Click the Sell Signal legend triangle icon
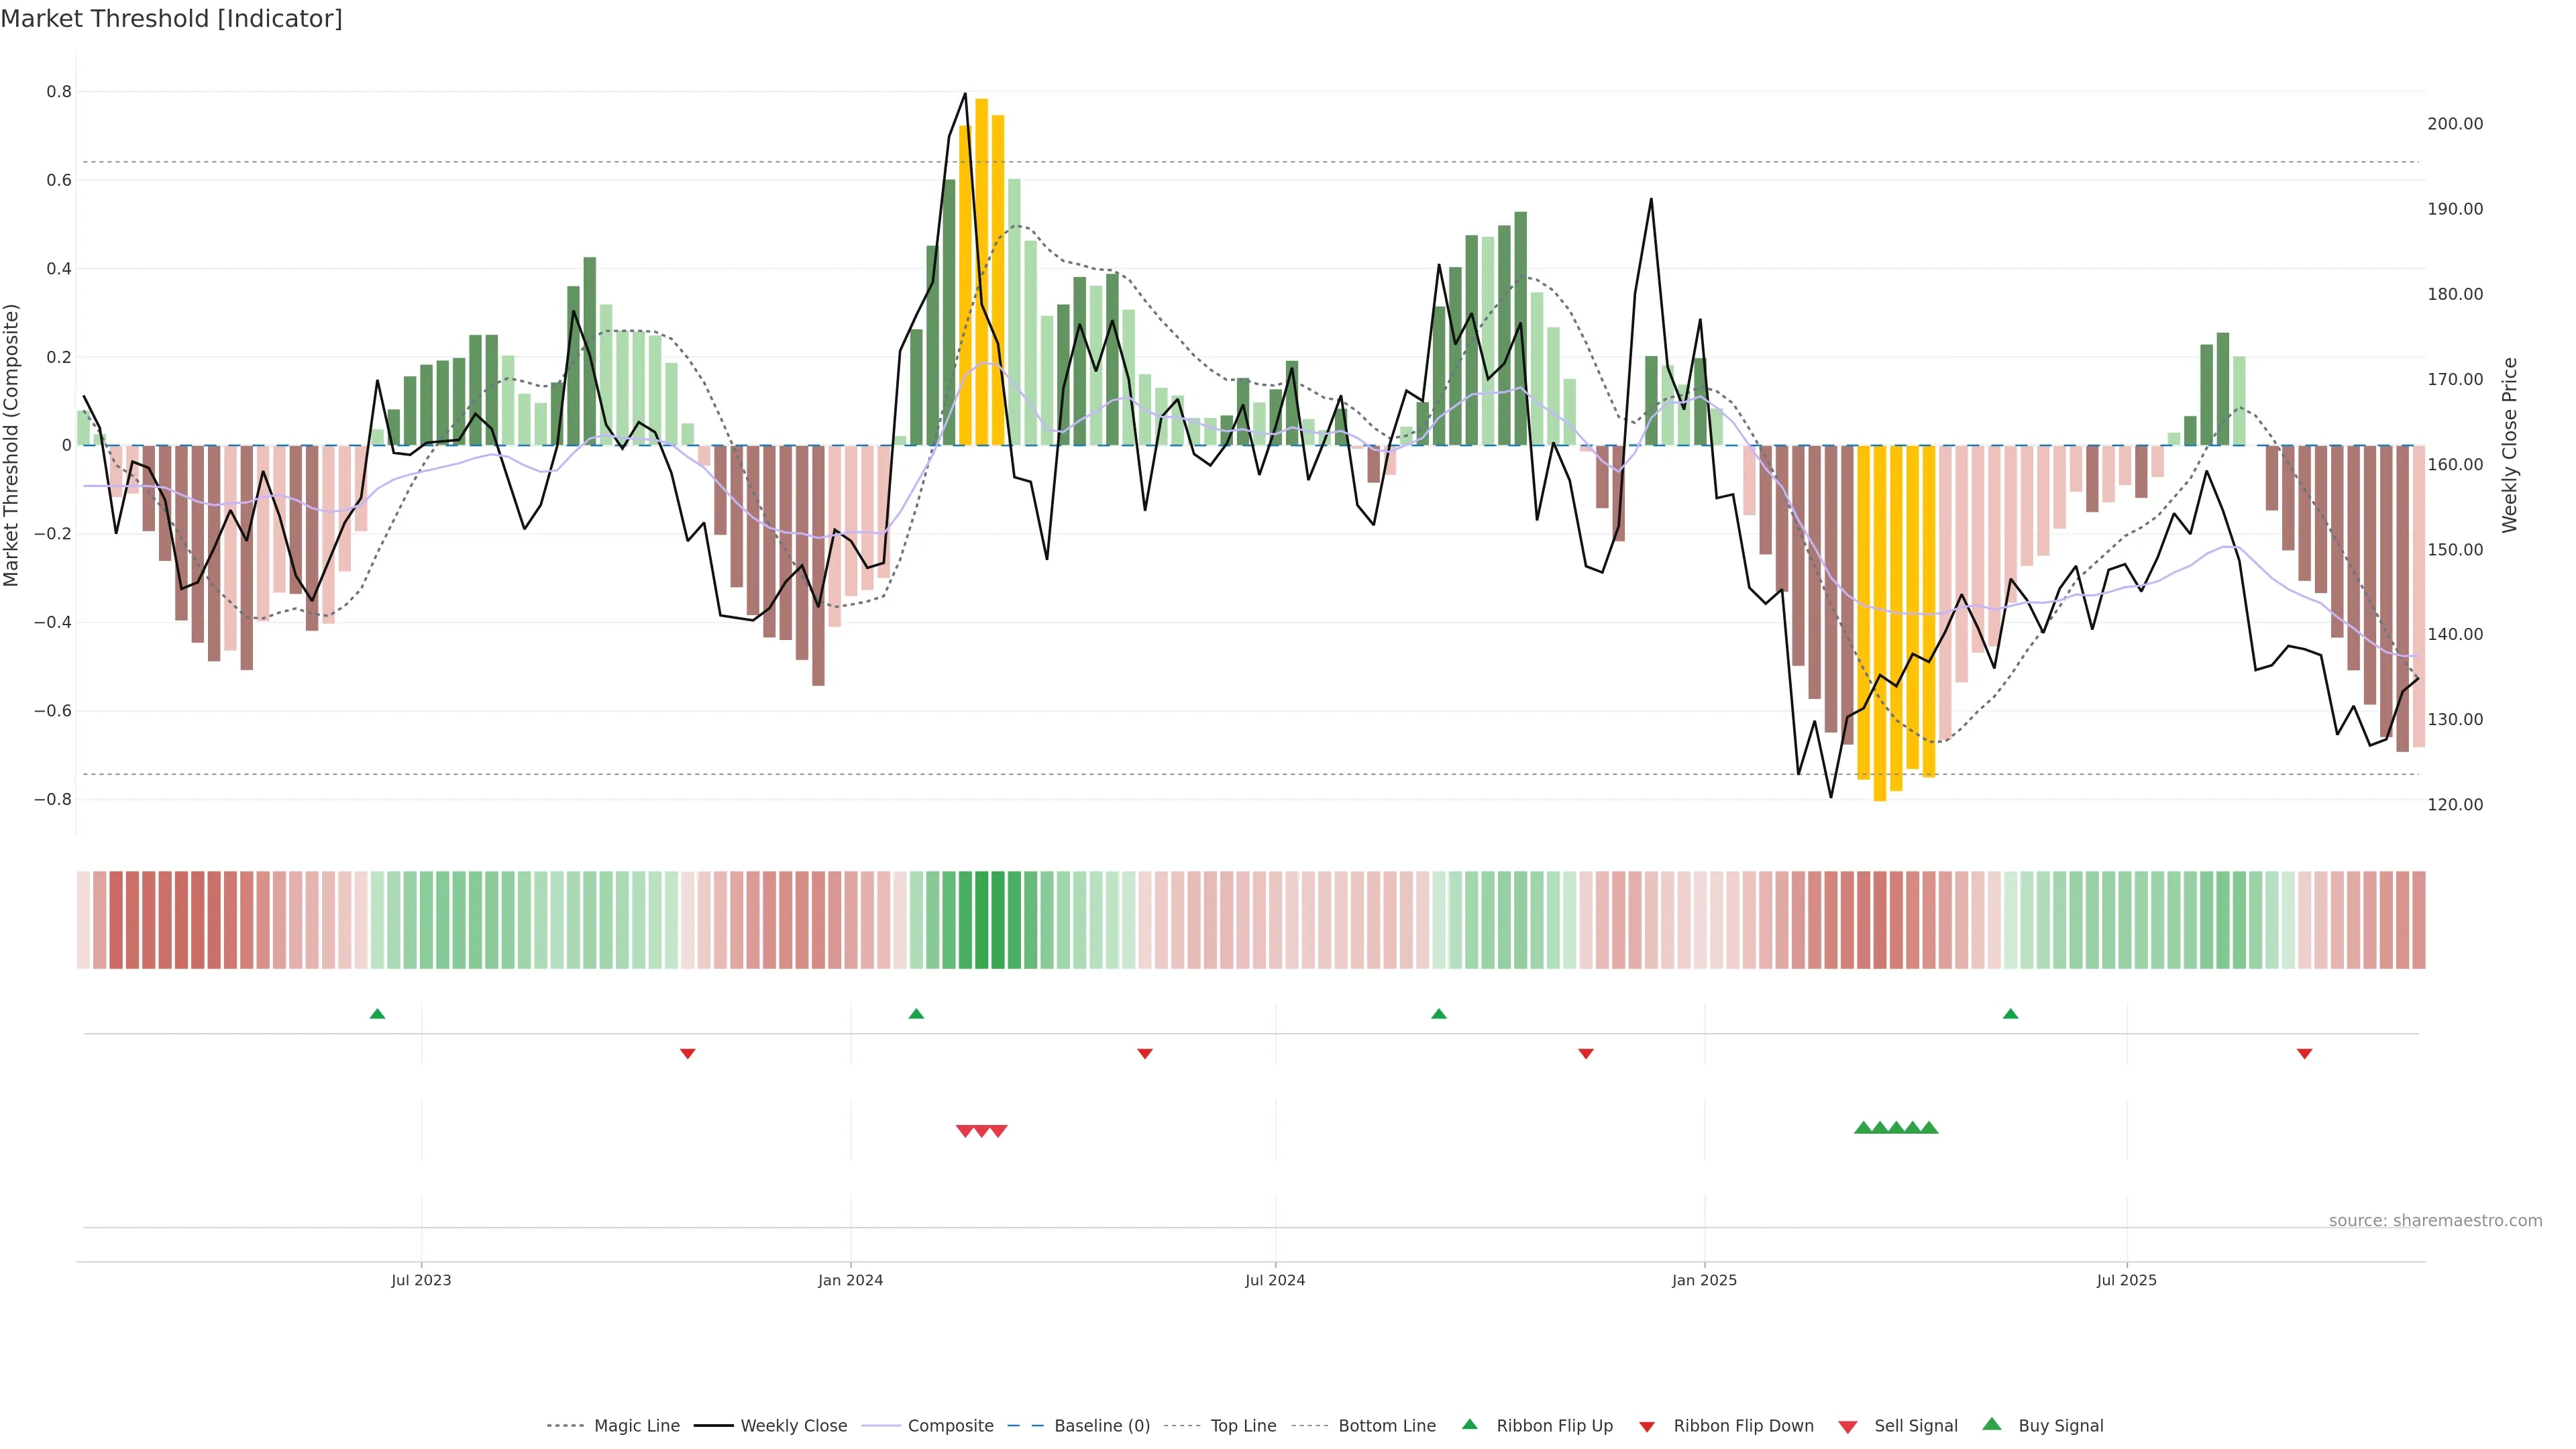Image resolution: width=2576 pixels, height=1449 pixels. [x=1848, y=1427]
